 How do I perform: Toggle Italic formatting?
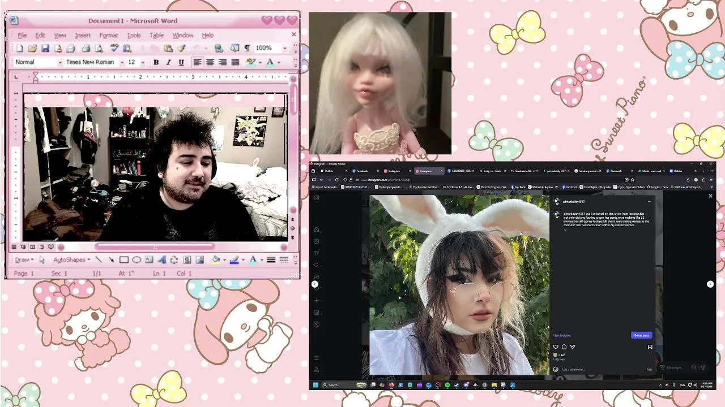(168, 62)
